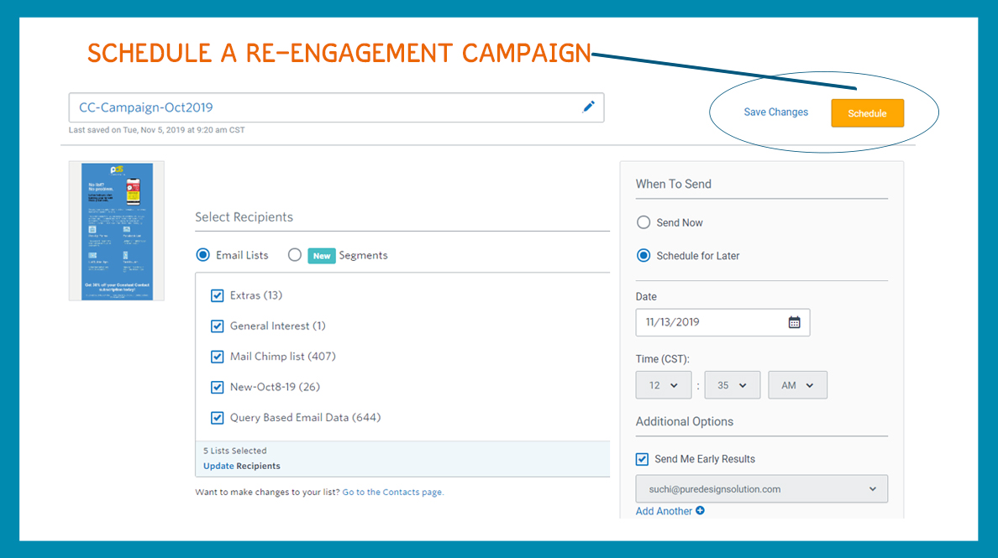Disable Send Me Early Results checkbox
This screenshot has width=998, height=558.
click(643, 459)
